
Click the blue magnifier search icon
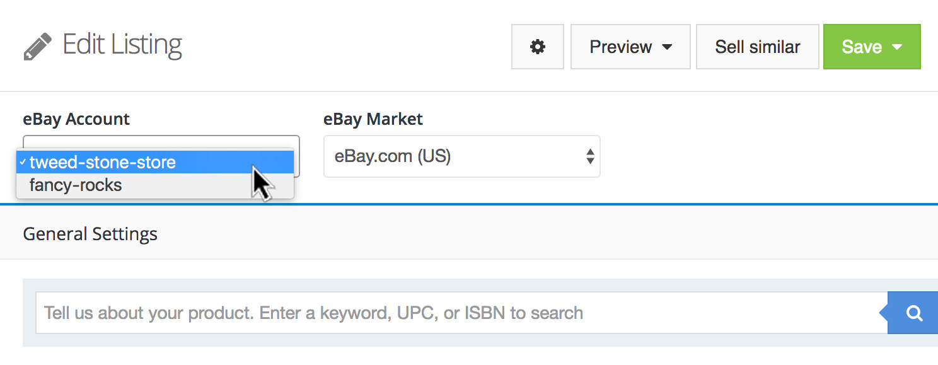pos(913,313)
